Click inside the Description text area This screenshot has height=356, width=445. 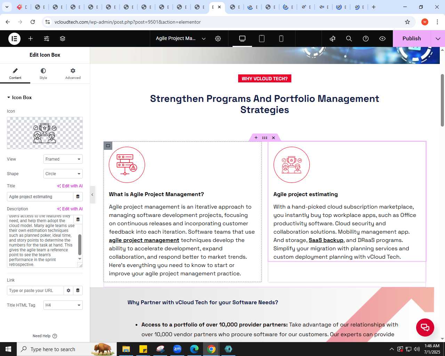point(42,241)
